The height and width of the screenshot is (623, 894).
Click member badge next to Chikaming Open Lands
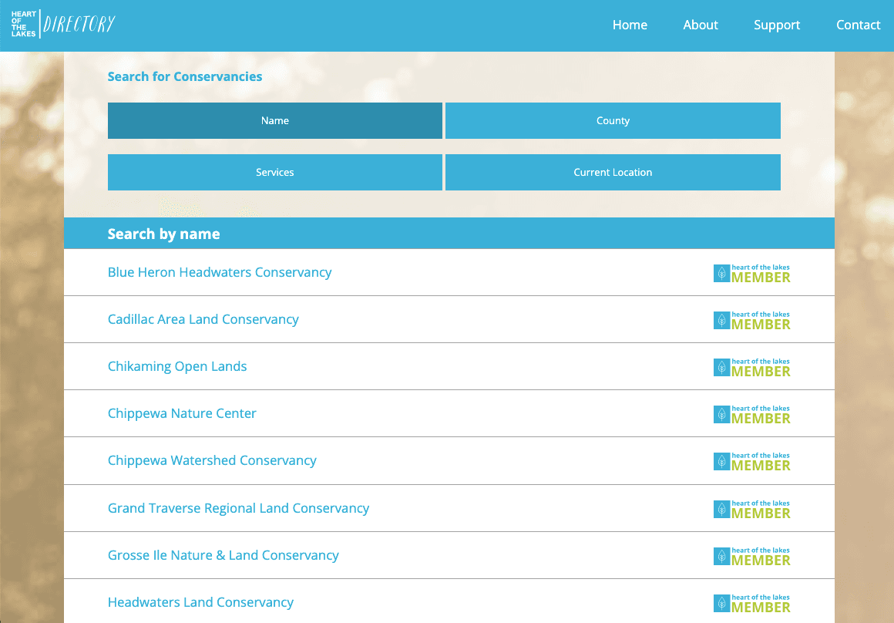pos(751,367)
